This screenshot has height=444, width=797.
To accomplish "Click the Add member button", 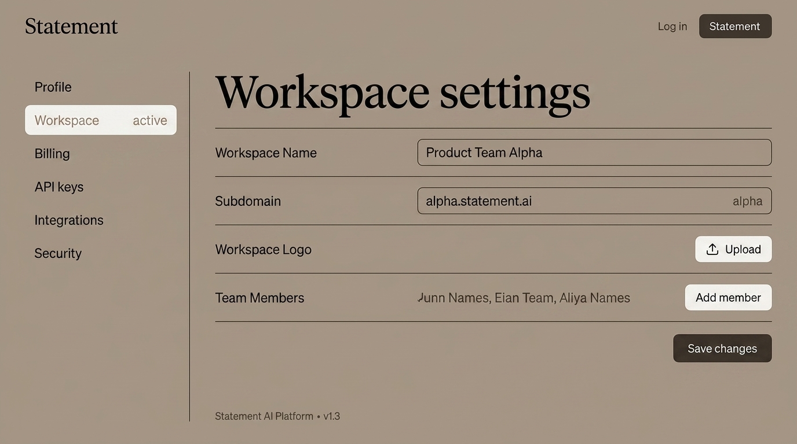I will pos(728,298).
